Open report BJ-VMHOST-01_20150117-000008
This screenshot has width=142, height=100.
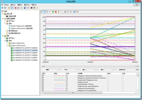click(x=25, y=60)
